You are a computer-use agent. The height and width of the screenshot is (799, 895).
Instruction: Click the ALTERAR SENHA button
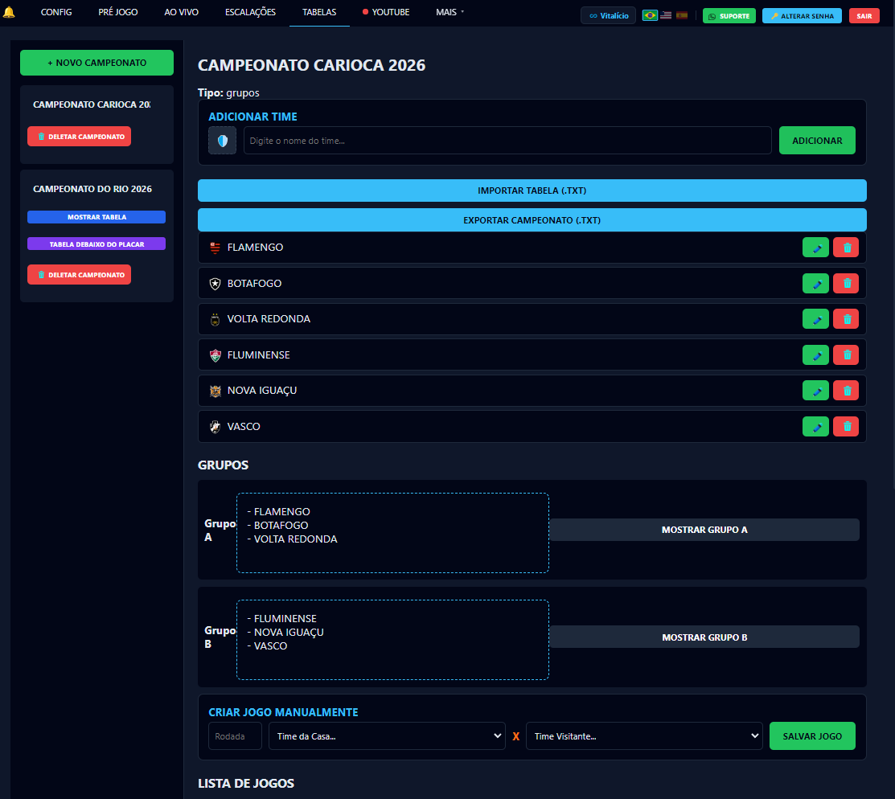[802, 16]
